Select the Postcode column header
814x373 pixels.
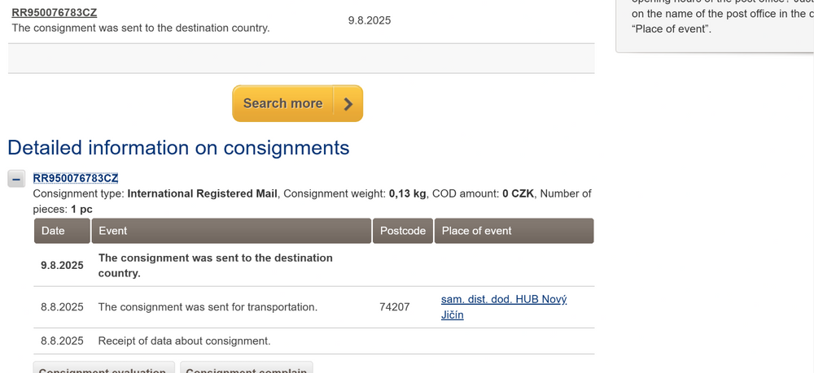click(403, 231)
